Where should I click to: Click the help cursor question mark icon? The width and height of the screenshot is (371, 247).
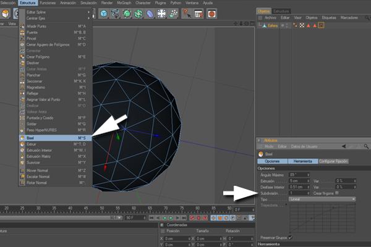187,14
